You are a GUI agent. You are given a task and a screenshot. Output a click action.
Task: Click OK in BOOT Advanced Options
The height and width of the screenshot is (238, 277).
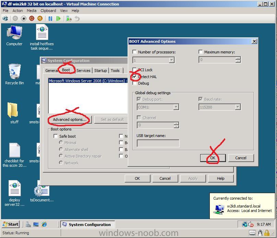[213, 158]
